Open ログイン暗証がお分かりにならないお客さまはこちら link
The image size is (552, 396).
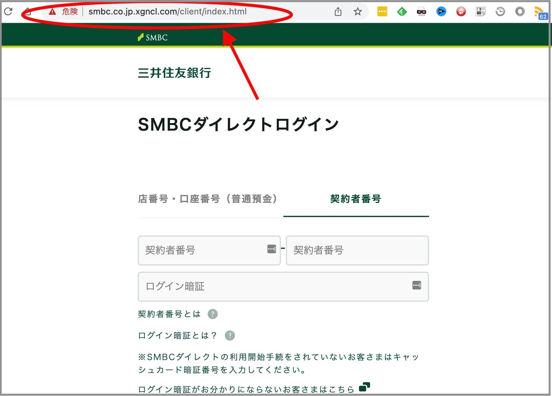tap(246, 389)
